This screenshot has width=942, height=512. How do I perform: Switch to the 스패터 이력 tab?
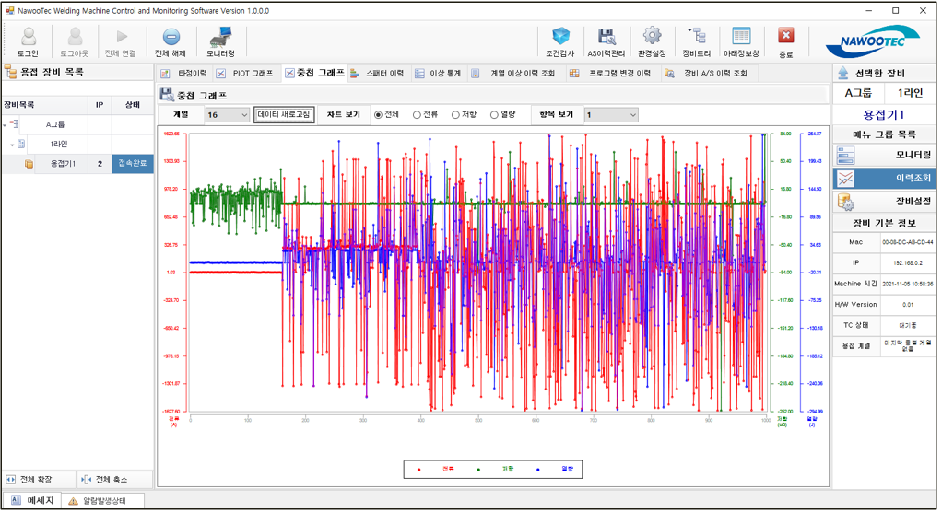pyautogui.click(x=377, y=74)
